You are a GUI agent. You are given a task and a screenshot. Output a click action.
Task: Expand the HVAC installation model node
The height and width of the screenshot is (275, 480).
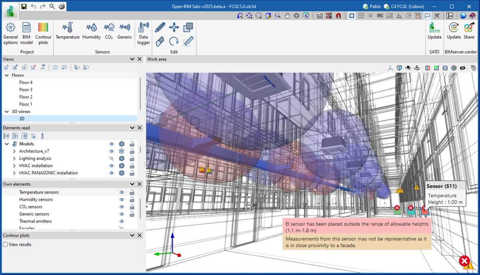(x=14, y=166)
